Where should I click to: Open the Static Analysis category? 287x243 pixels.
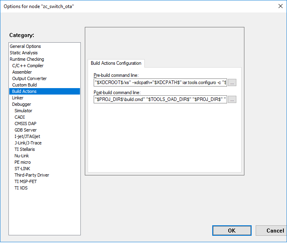coord(24,53)
